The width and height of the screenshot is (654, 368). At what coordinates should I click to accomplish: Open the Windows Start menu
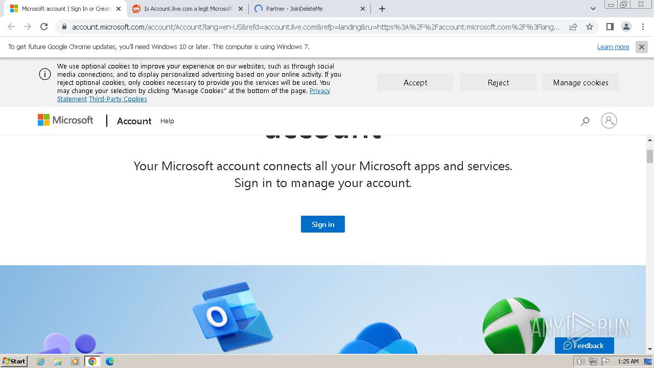click(14, 361)
